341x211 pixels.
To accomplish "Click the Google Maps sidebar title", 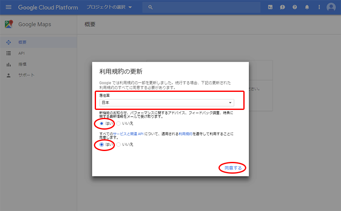I will pyautogui.click(x=35, y=24).
